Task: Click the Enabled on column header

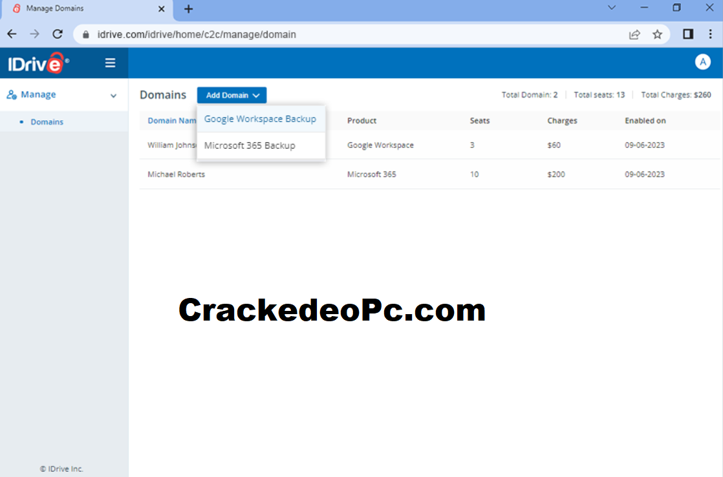Action: coord(645,121)
